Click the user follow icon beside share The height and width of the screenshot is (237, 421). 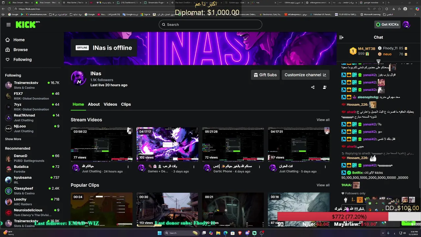click(325, 87)
